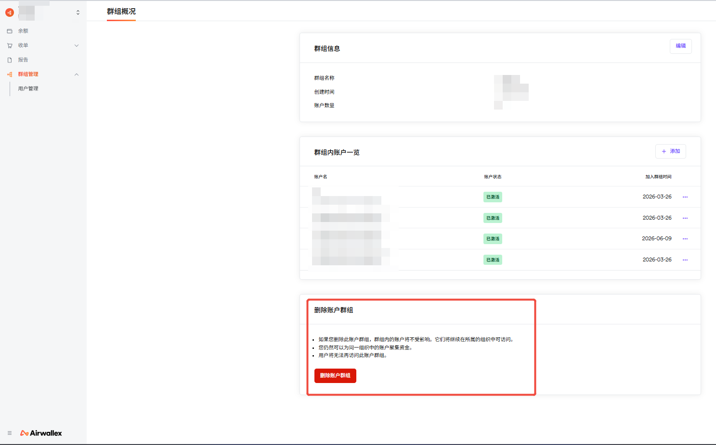The width and height of the screenshot is (716, 445).
Task: Click the 添加 button to add account
Action: pyautogui.click(x=671, y=151)
